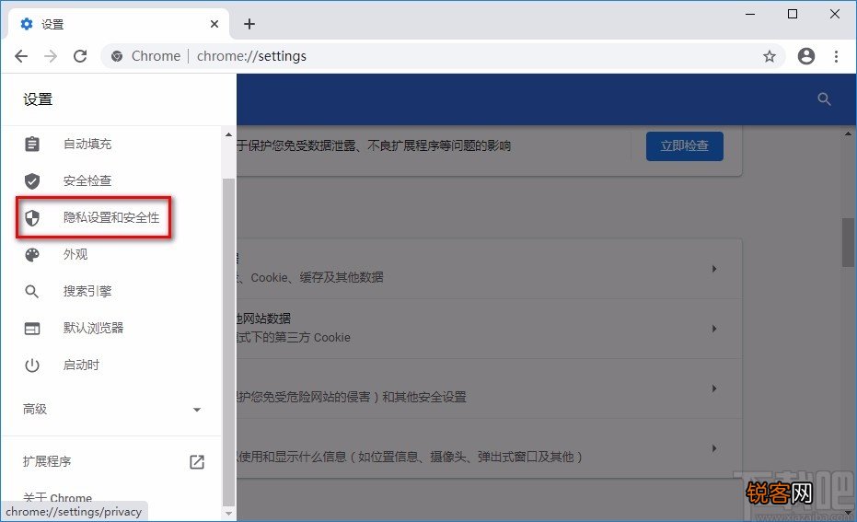Click the sidebar scrollbar up arrow
This screenshot has width=857, height=522.
(228, 133)
